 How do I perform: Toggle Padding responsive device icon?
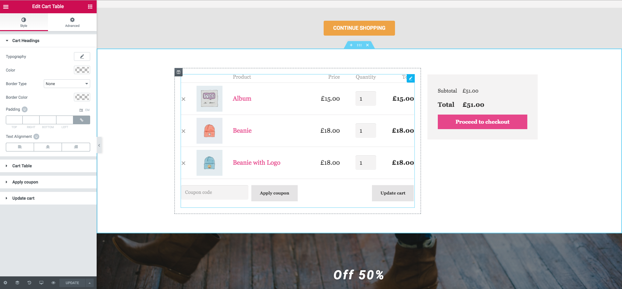point(25,109)
